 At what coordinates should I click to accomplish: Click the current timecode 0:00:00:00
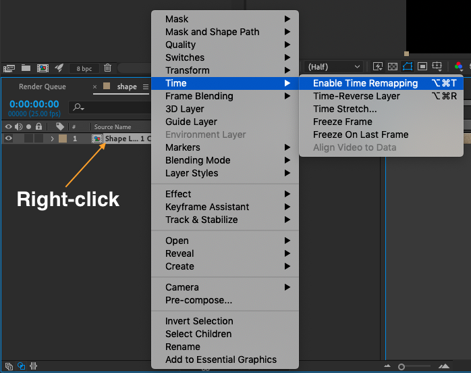34,104
